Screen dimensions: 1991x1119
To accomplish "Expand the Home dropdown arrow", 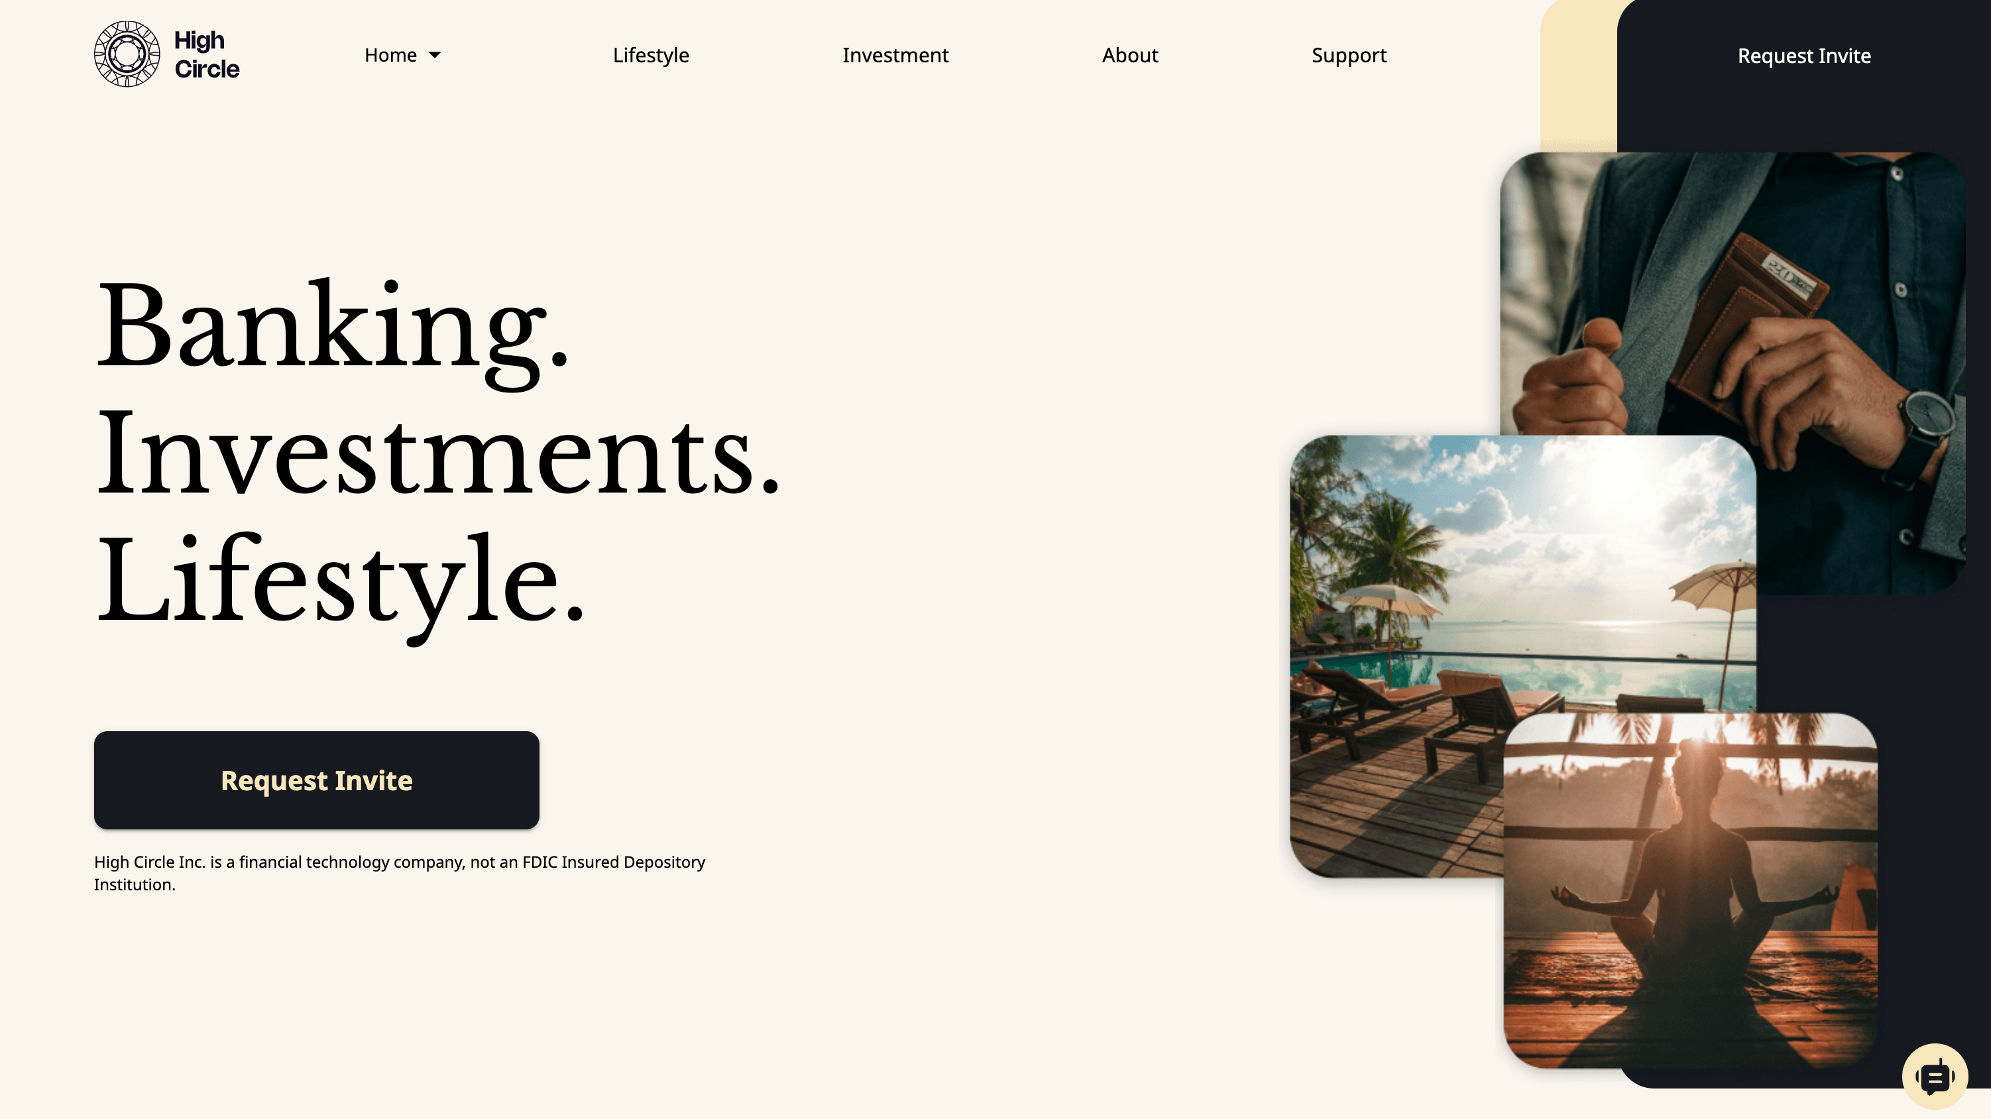I will point(435,55).
